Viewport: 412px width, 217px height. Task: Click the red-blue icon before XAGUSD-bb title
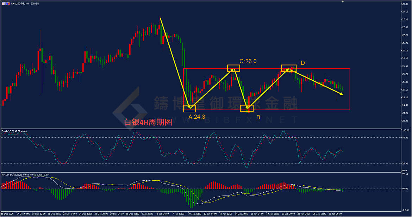coord(8,3)
